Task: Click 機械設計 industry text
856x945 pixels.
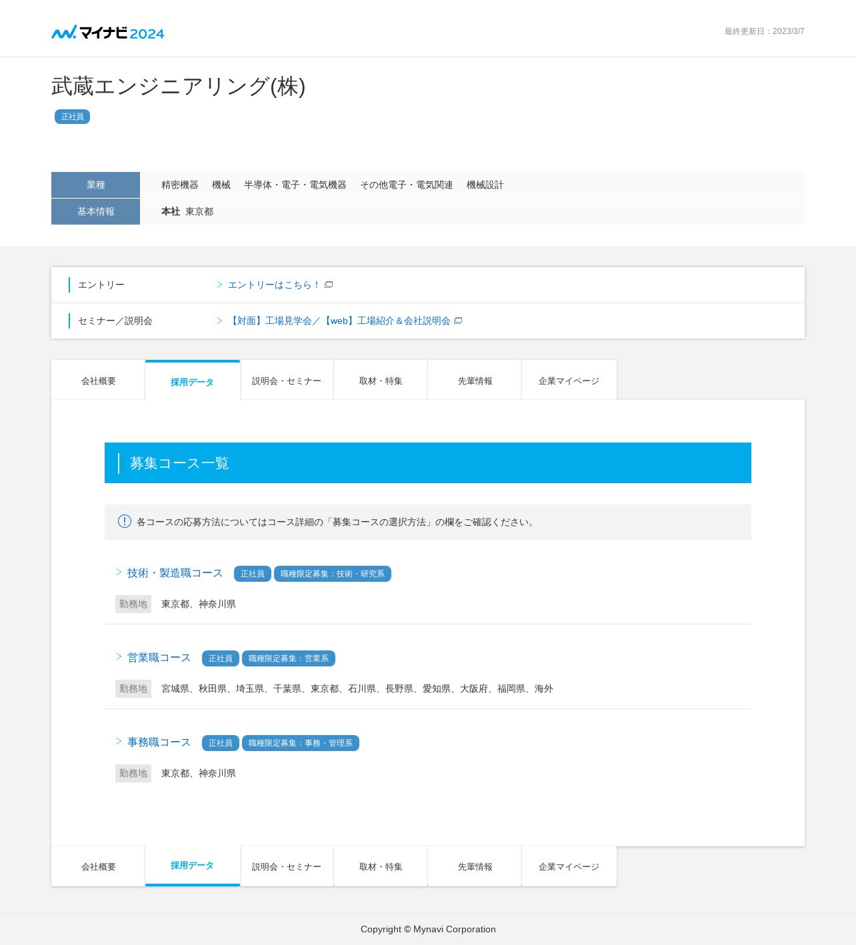Action: (485, 185)
